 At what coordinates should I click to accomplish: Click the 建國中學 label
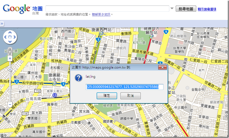point(127,119)
